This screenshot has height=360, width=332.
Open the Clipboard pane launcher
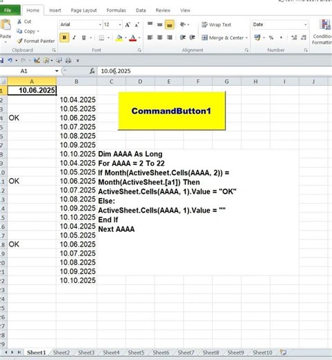pyautogui.click(x=53, y=50)
